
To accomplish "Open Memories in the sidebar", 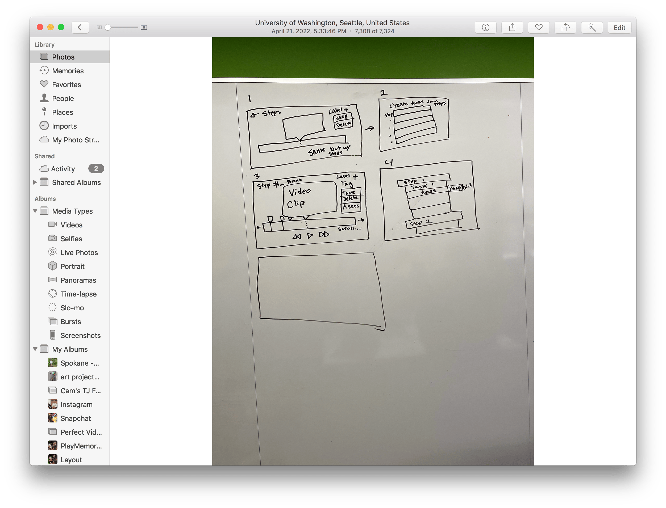I will (x=68, y=71).
